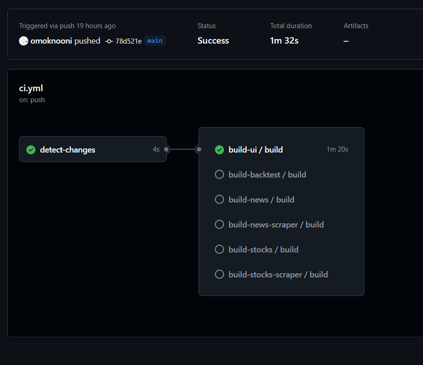Open the detect-changes job

tap(93, 149)
